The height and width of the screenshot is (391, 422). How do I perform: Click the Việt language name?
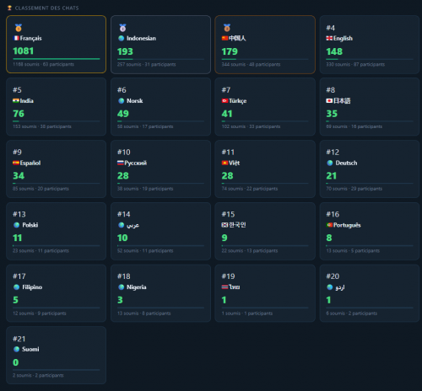coord(234,163)
